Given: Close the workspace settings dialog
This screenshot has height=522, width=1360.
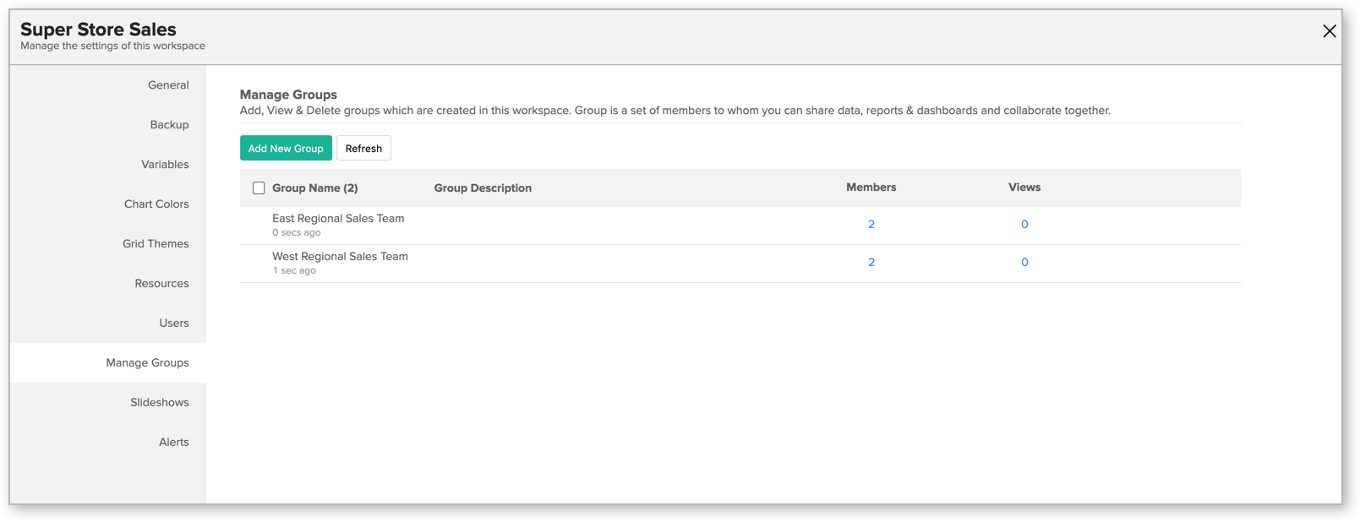Looking at the screenshot, I should tap(1329, 31).
